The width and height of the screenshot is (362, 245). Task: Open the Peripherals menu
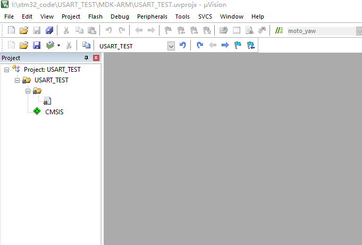(x=152, y=16)
